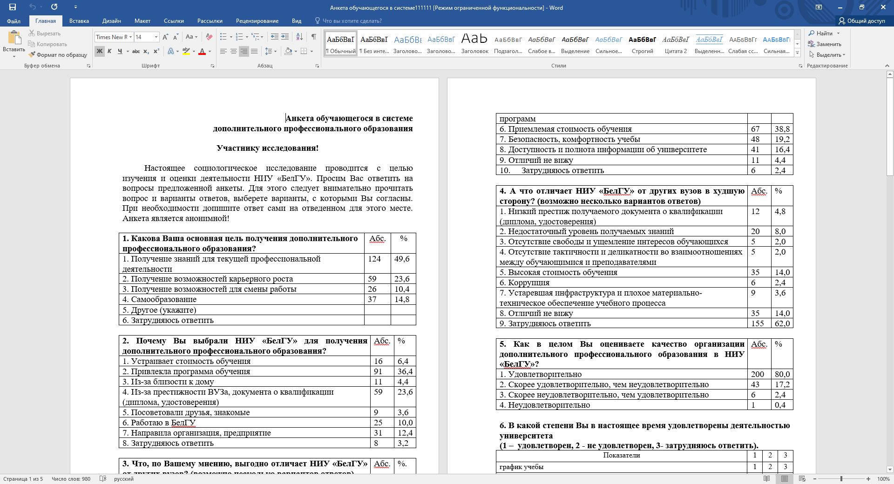Click the Заменить command
Image resolution: width=894 pixels, height=484 pixels.
tap(828, 44)
